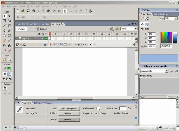Select the Eyedropper tool
The width and height of the screenshot is (179, 131).
pos(5,51)
